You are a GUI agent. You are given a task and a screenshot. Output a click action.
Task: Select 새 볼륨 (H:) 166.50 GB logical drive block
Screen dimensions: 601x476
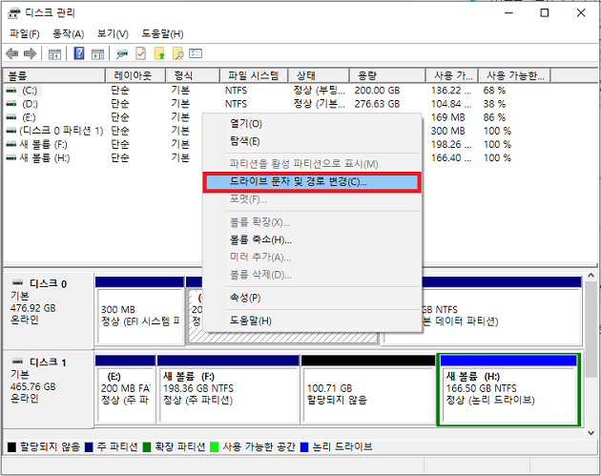[508, 390]
